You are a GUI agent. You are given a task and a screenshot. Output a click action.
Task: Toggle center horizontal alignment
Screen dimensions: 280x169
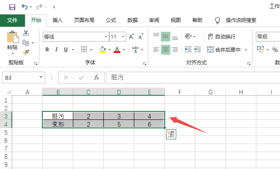[x=166, y=50]
